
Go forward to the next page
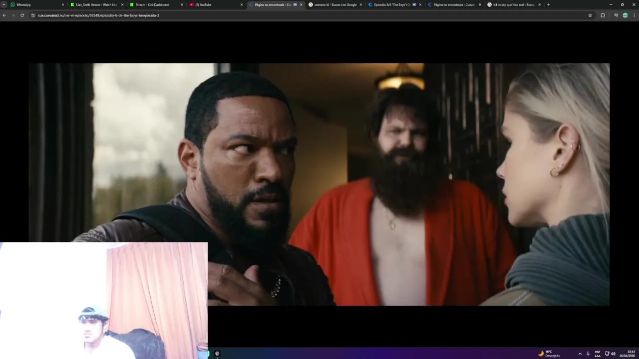[13, 15]
